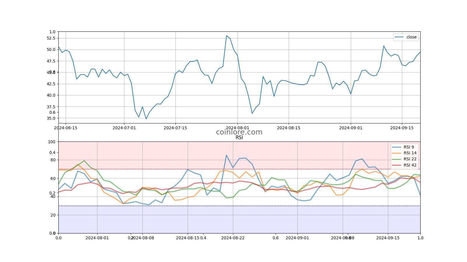Click the 2024-08-22 date under RSI chart
The width and height of the screenshot is (467, 262).
pos(233,238)
